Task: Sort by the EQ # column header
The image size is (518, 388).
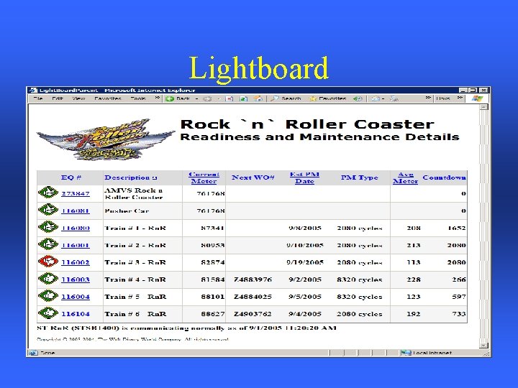Action: pyautogui.click(x=71, y=177)
